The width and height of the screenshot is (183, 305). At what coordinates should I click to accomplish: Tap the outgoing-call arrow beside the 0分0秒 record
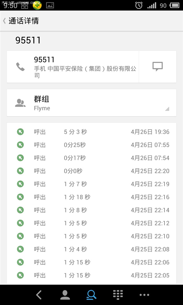[x=20, y=171]
